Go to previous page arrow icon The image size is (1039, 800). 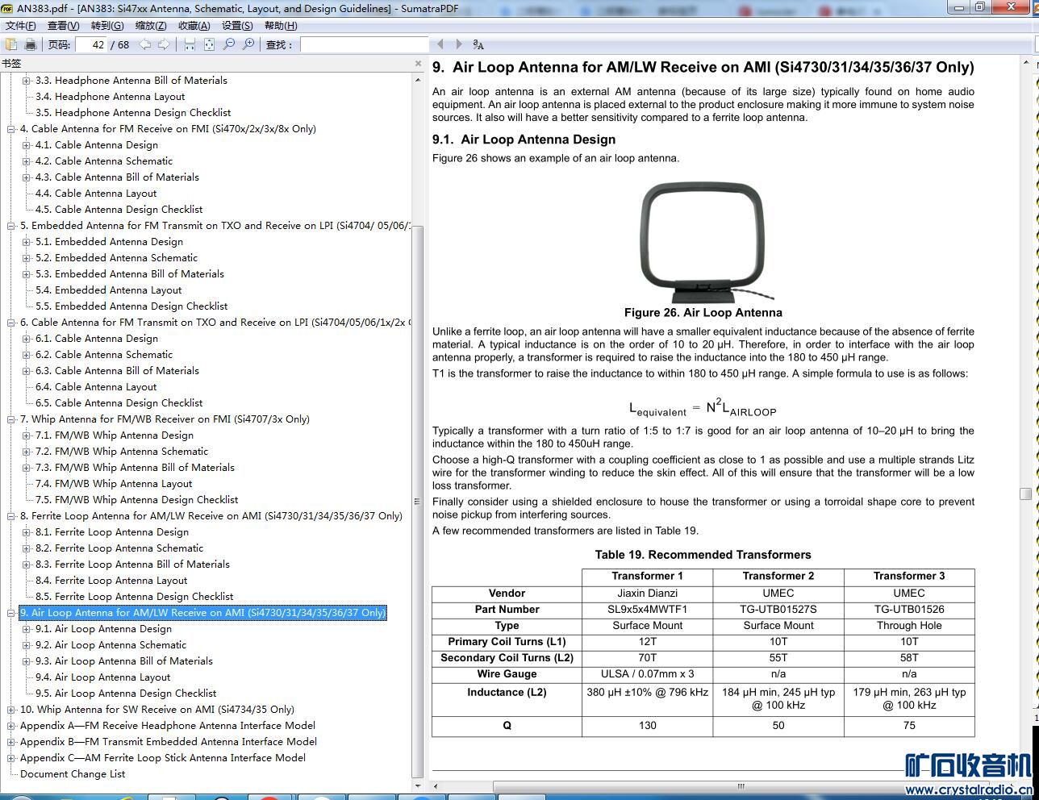click(145, 44)
